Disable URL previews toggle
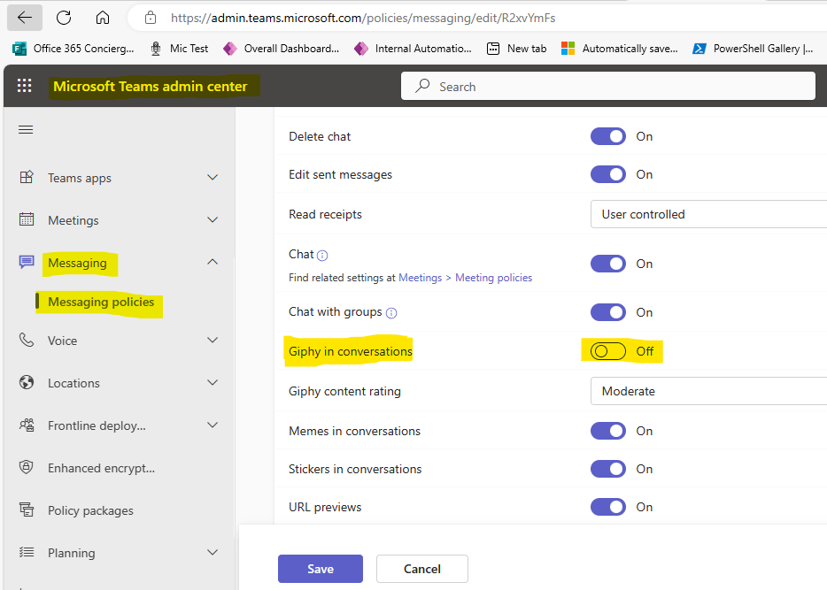 coord(608,507)
